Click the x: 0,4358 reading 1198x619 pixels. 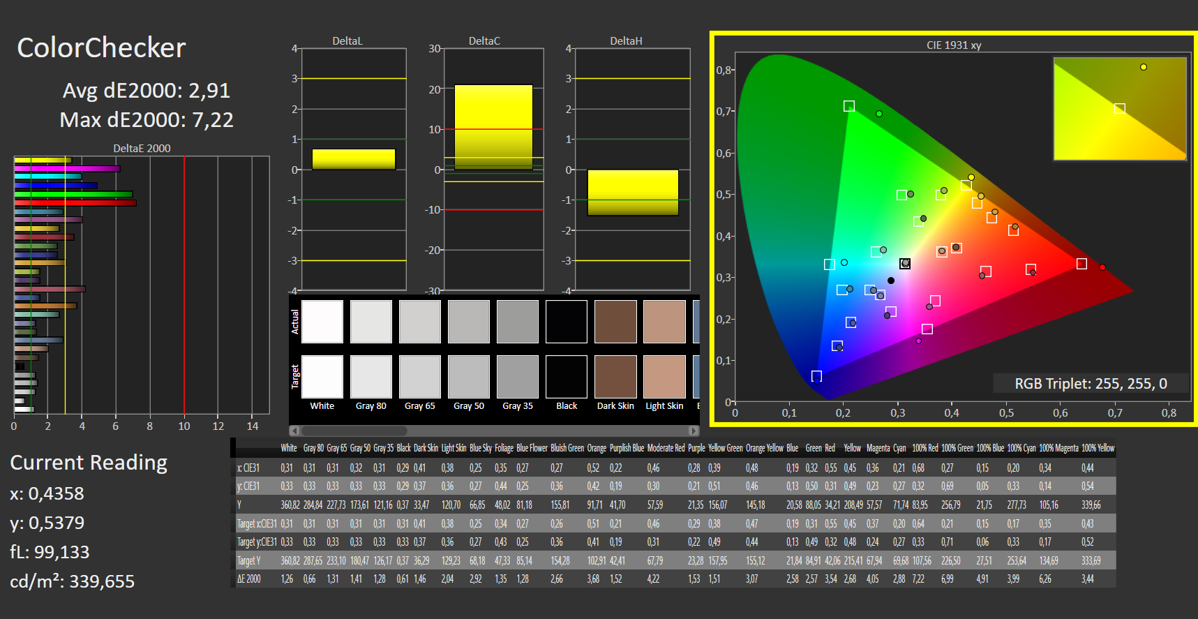(x=47, y=493)
